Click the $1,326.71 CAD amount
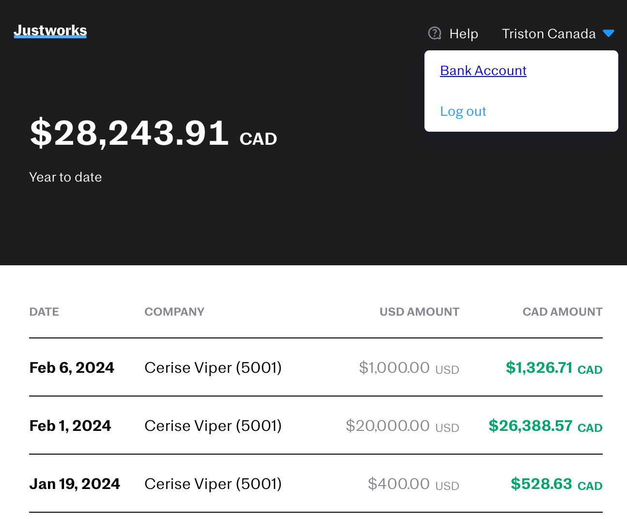The image size is (627, 519). pyautogui.click(x=553, y=368)
